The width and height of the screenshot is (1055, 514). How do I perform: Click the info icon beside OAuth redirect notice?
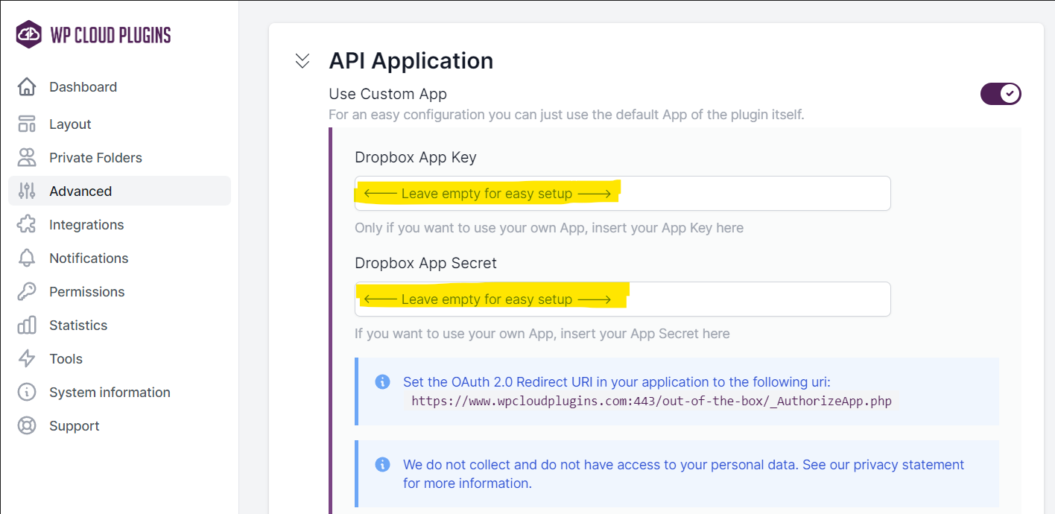pyautogui.click(x=382, y=381)
